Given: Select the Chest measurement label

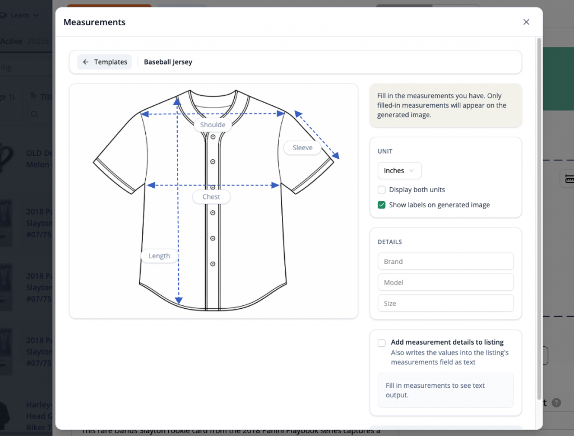Looking at the screenshot, I should (211, 197).
